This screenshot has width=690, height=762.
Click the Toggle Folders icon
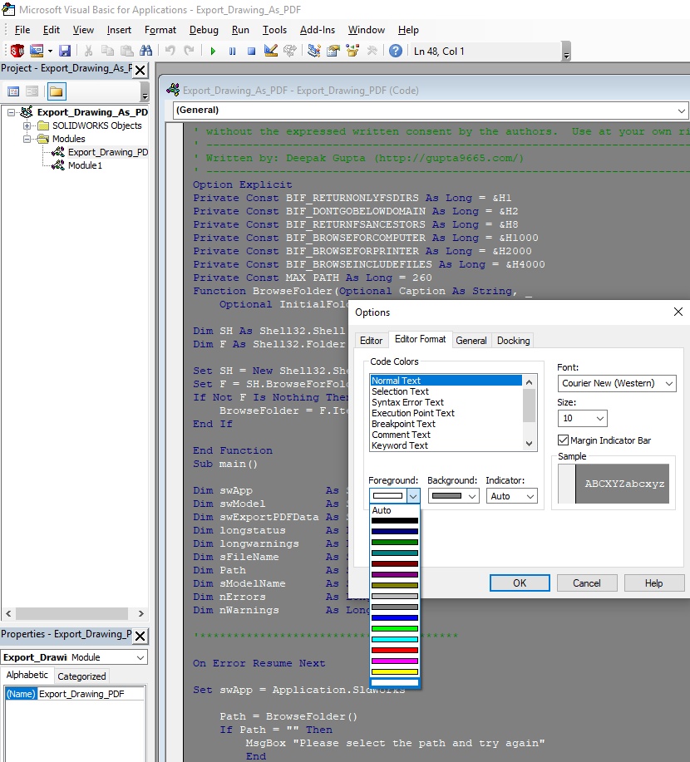(x=57, y=91)
